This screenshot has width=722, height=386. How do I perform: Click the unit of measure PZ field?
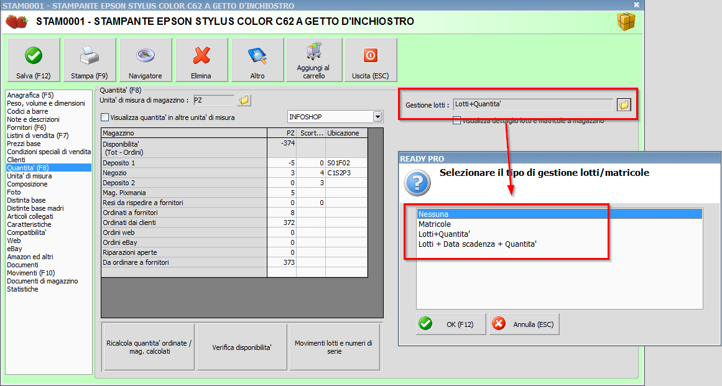pyautogui.click(x=213, y=100)
